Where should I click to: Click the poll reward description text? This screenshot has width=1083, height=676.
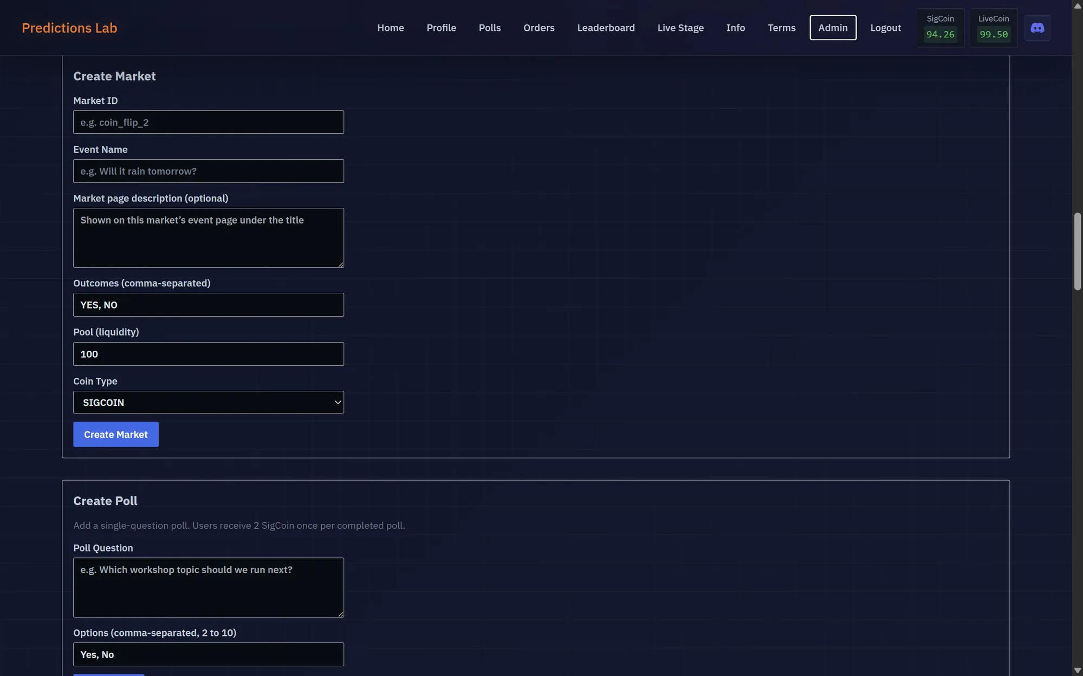coord(239,526)
